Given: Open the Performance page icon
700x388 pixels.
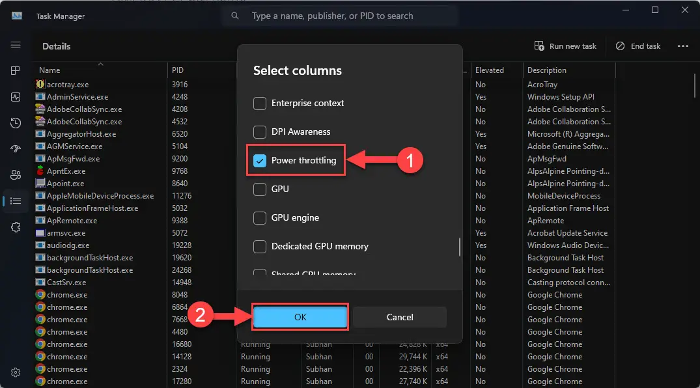Looking at the screenshot, I should tap(16, 97).
